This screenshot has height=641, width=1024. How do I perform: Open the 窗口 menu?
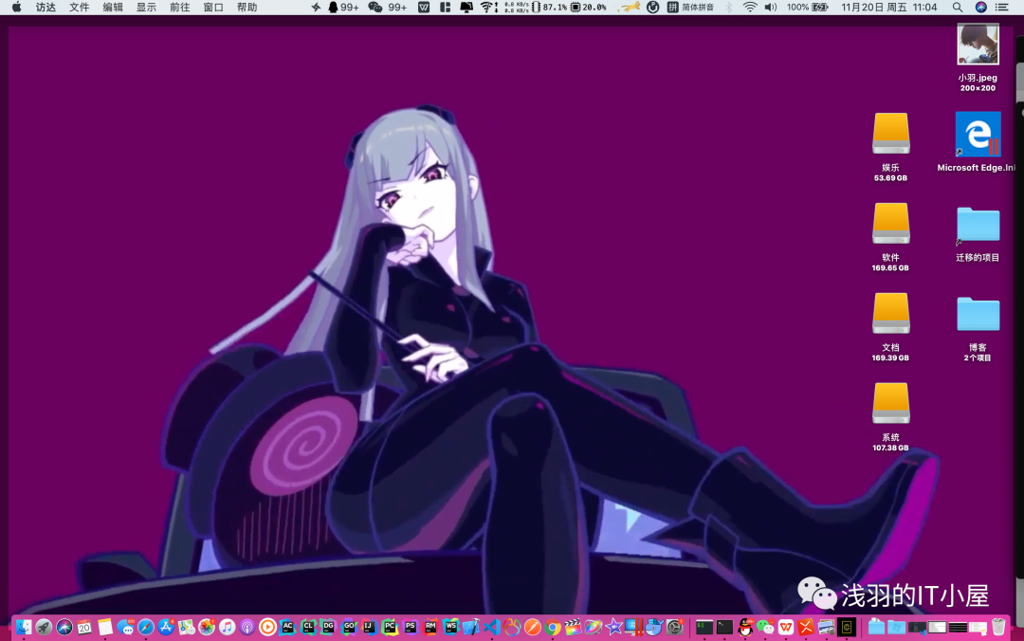pos(213,8)
